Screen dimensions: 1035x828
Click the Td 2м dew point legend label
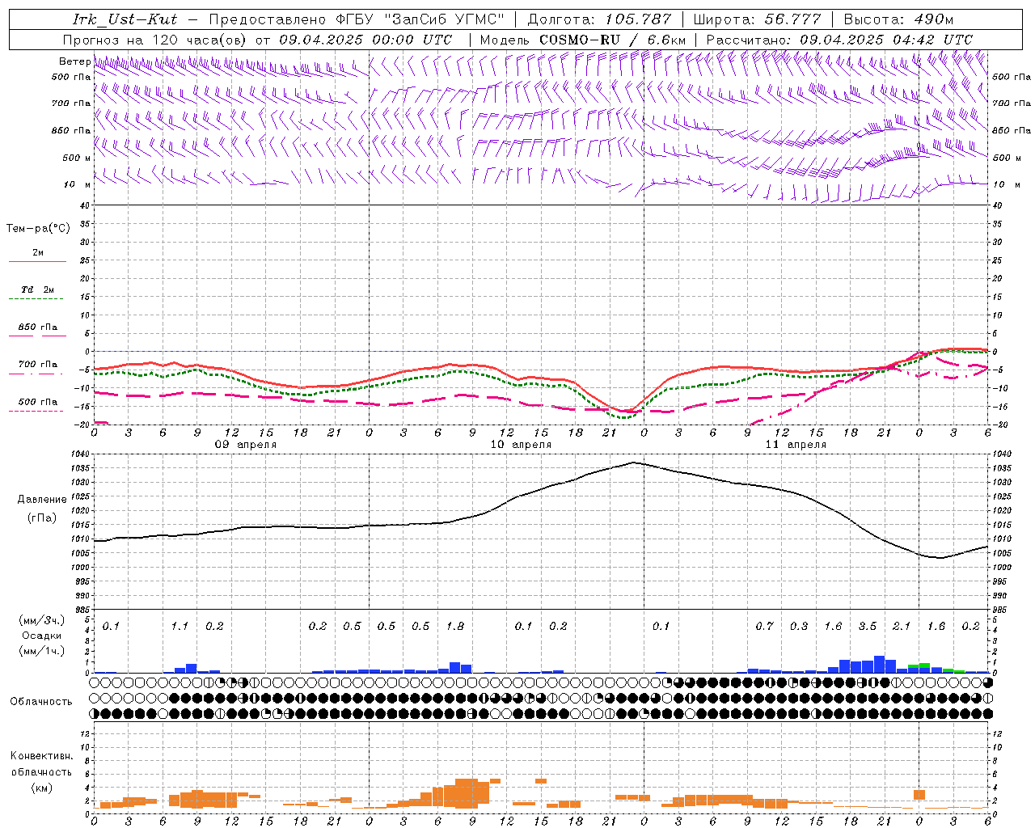click(38, 289)
